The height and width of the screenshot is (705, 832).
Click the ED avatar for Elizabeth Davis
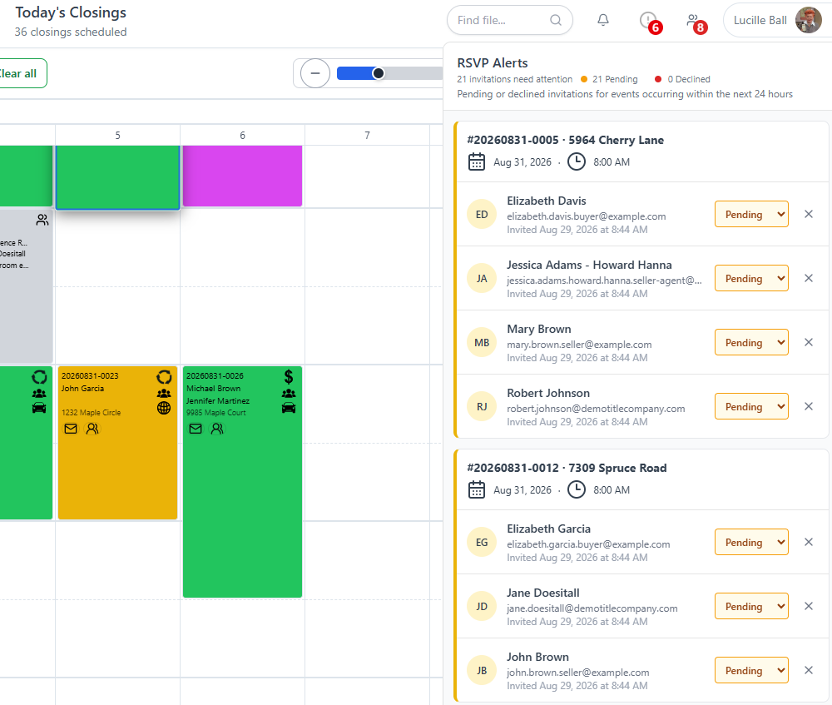click(x=481, y=215)
